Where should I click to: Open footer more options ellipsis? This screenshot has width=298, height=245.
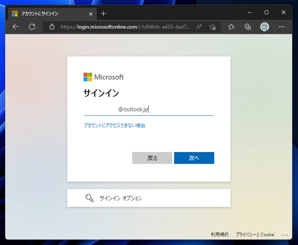coord(285,235)
